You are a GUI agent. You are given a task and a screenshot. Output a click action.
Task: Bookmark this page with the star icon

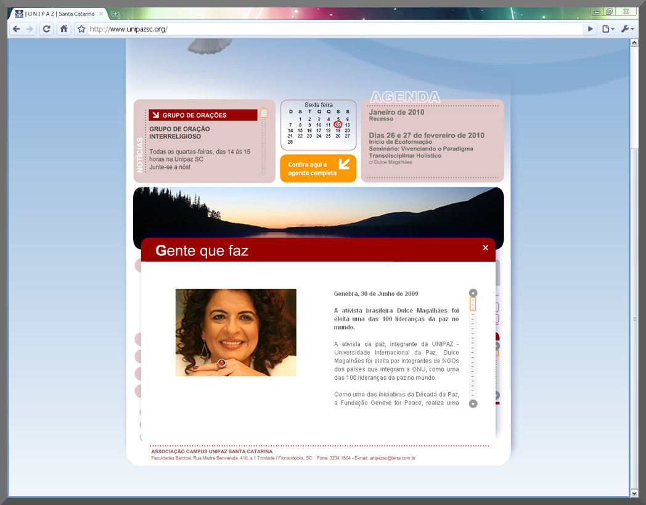click(81, 29)
